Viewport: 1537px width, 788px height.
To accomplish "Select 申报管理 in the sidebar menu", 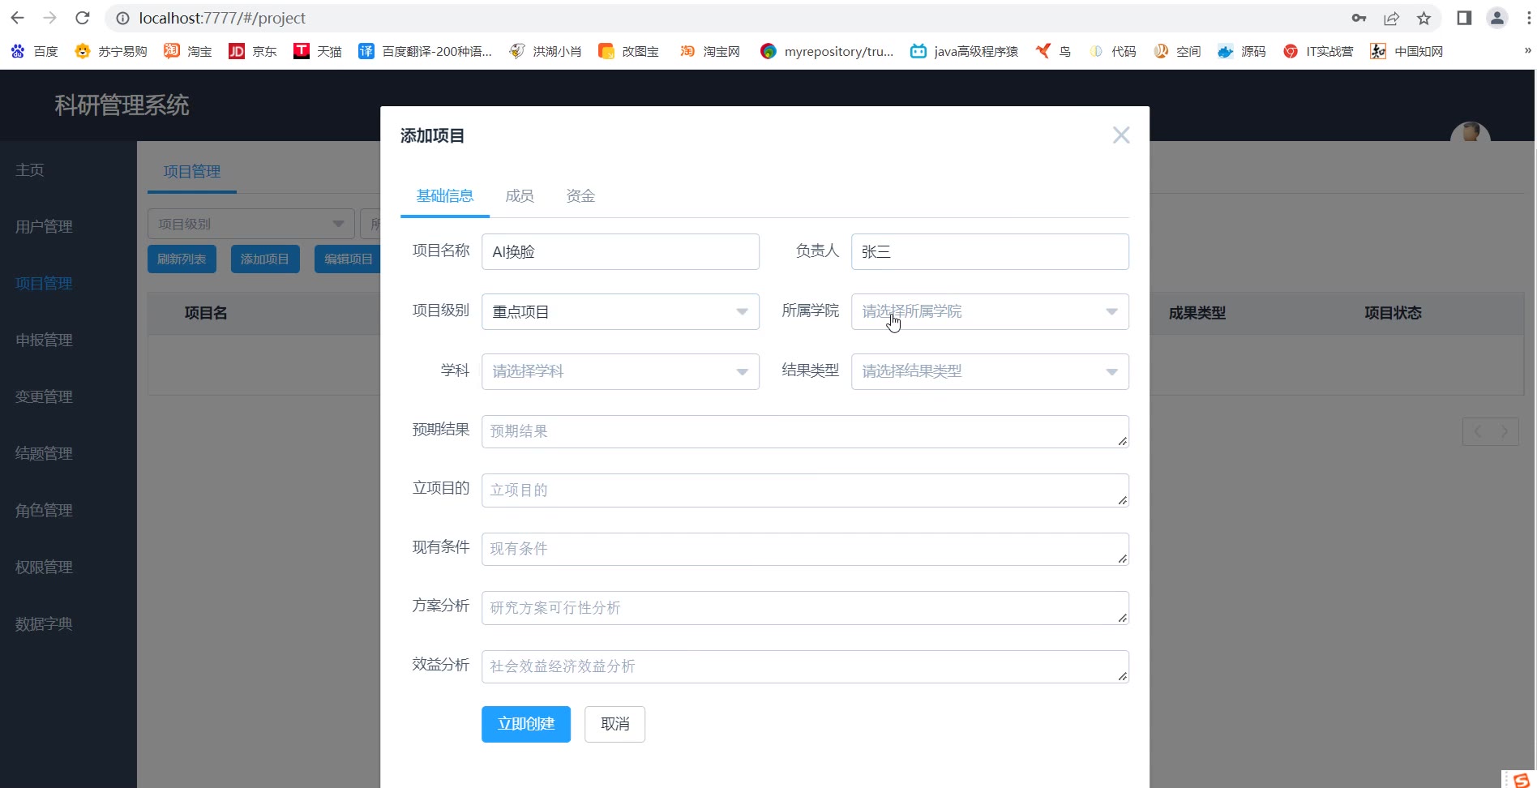I will point(44,340).
